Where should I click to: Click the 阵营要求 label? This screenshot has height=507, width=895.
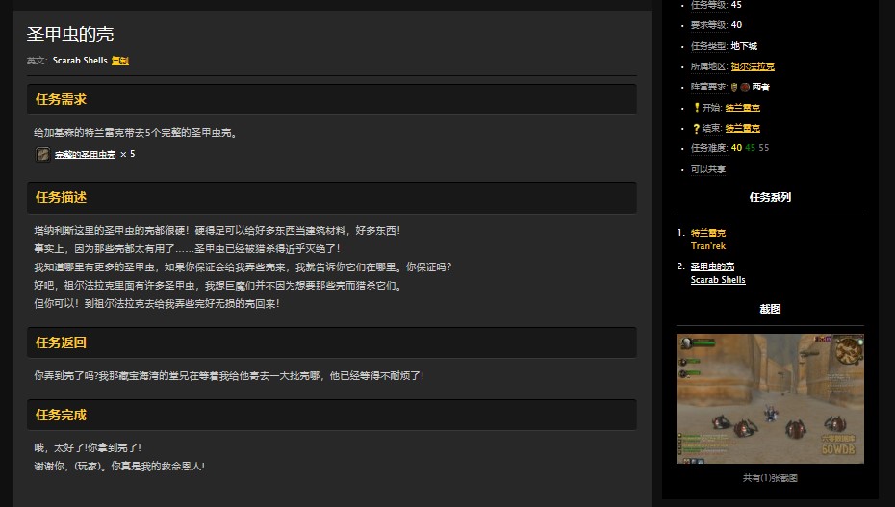coord(709,88)
